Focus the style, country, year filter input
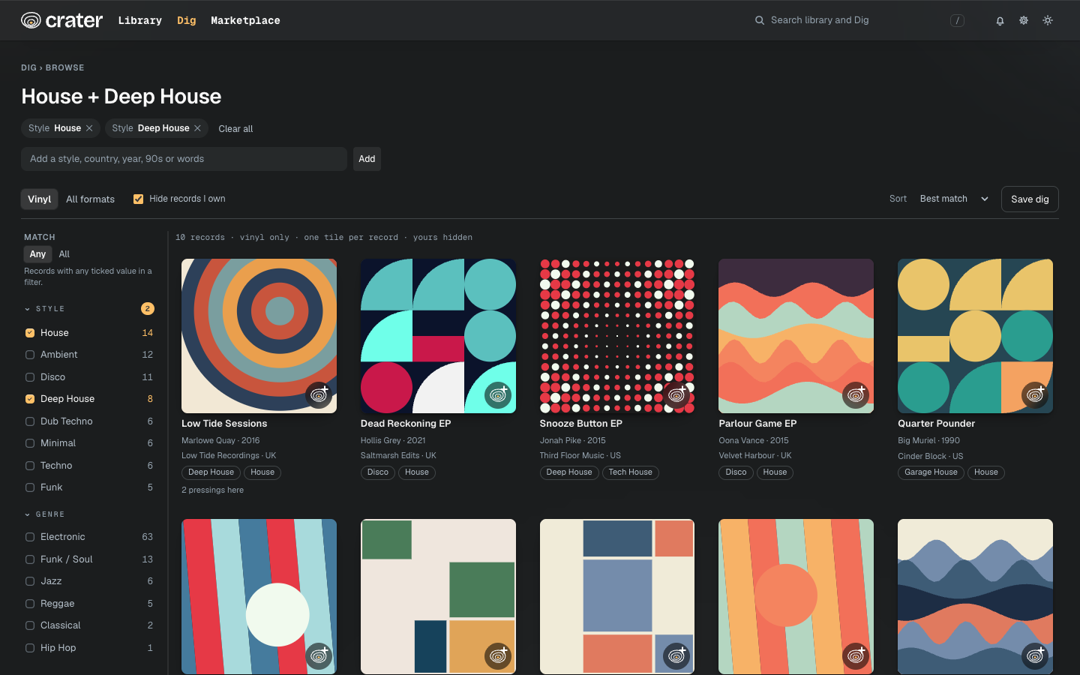Screen dimensions: 1080x675 click(184, 159)
